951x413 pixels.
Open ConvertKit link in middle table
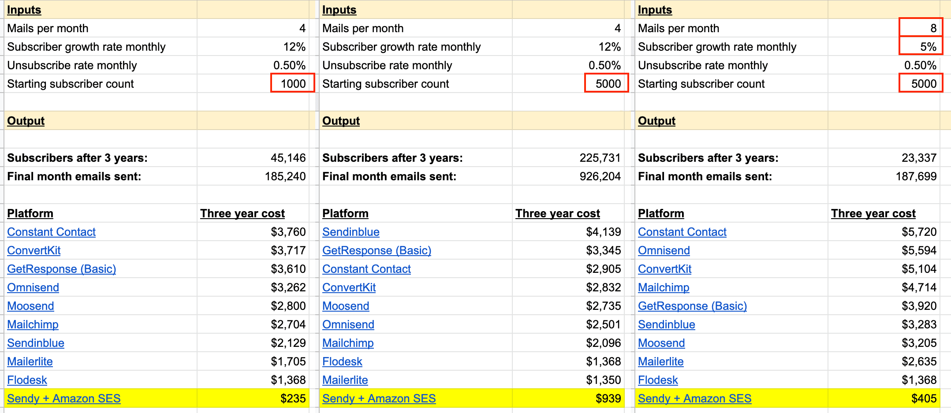click(x=349, y=287)
